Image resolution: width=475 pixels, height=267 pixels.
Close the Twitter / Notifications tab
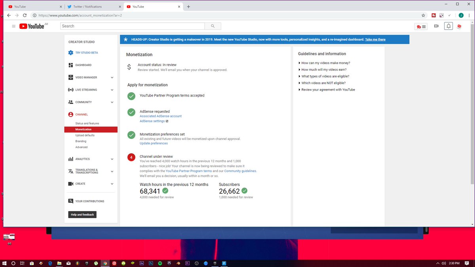click(119, 7)
